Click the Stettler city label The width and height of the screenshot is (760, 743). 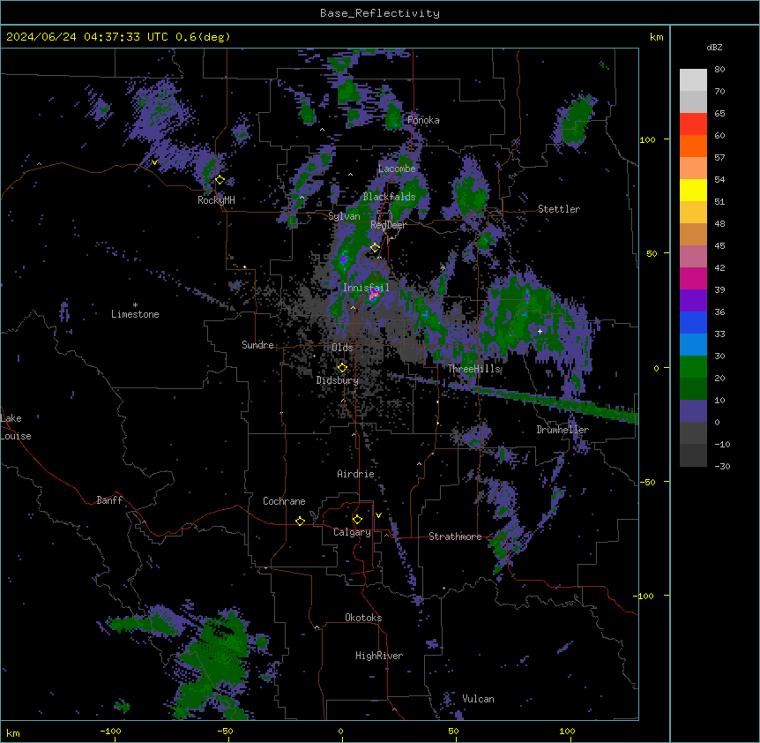pyautogui.click(x=559, y=209)
